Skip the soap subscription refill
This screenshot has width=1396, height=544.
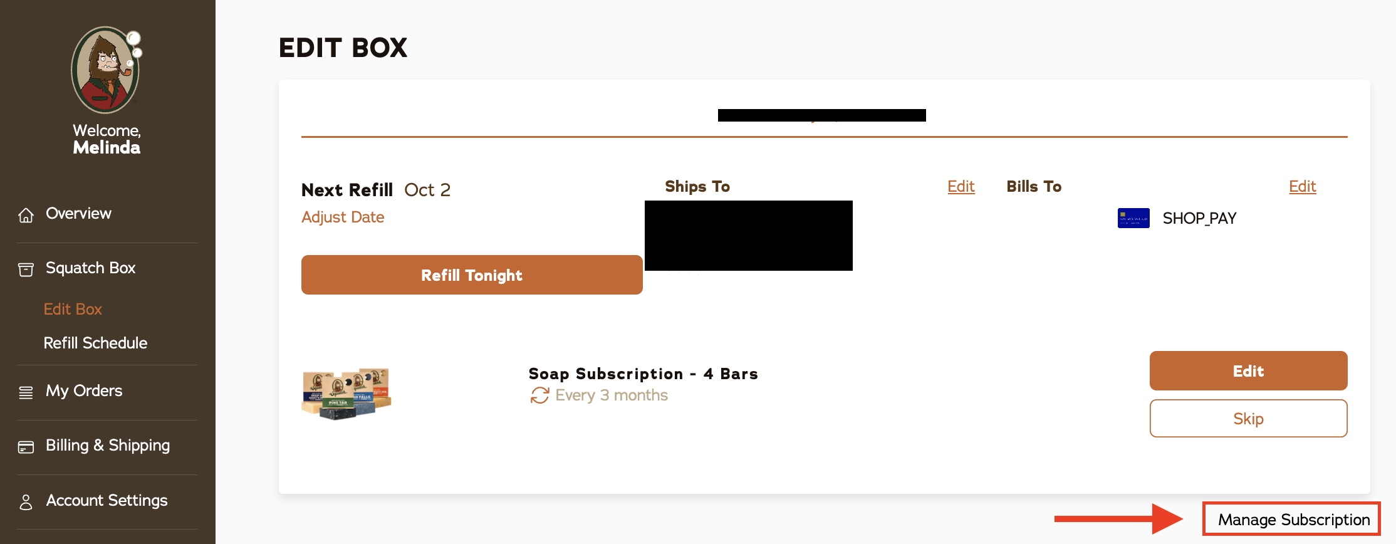coord(1248,419)
